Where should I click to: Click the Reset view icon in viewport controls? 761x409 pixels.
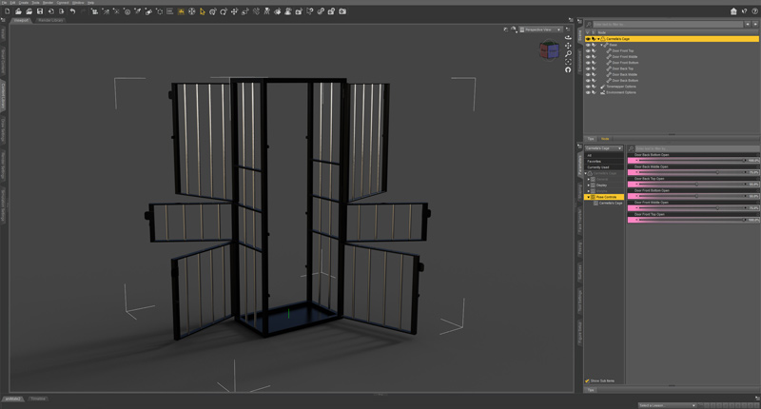[568, 69]
